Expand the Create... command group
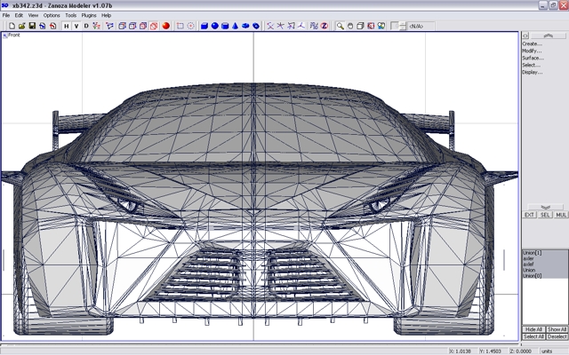 pos(532,43)
